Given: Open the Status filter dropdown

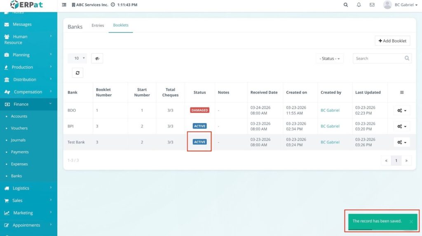Looking at the screenshot, I should click(330, 58).
